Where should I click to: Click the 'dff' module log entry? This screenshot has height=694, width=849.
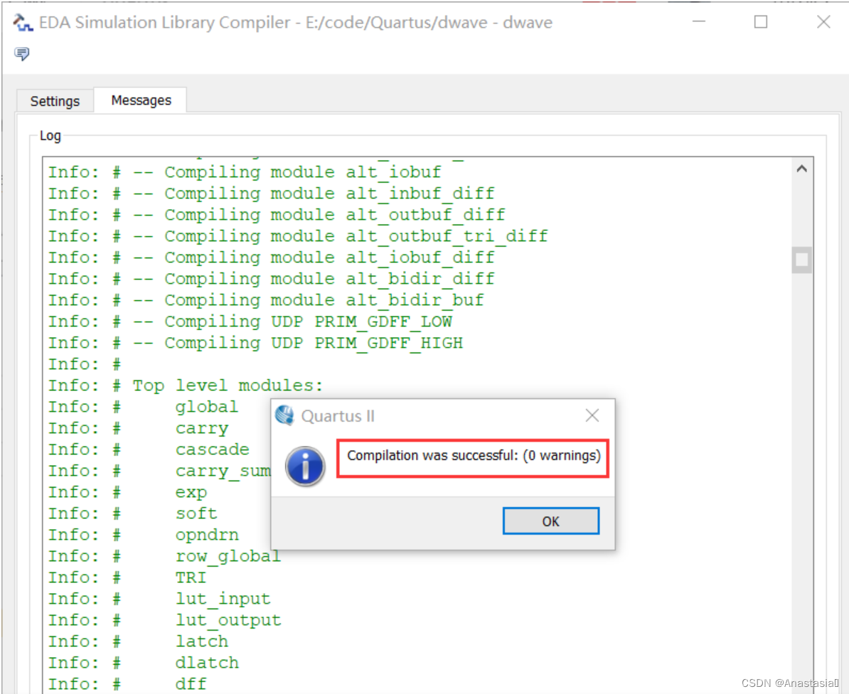(191, 684)
